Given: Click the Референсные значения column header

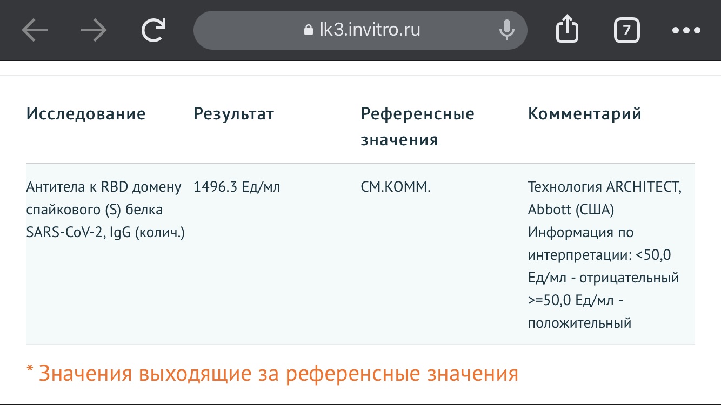Looking at the screenshot, I should (x=417, y=127).
